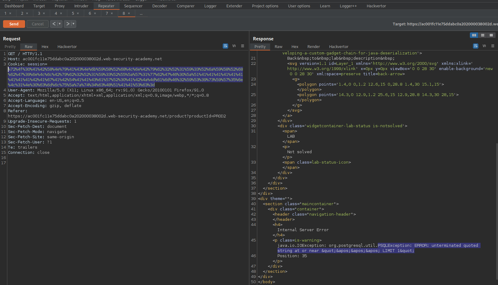Go forward in request history
This screenshot has width=498, height=285.
(x=68, y=24)
